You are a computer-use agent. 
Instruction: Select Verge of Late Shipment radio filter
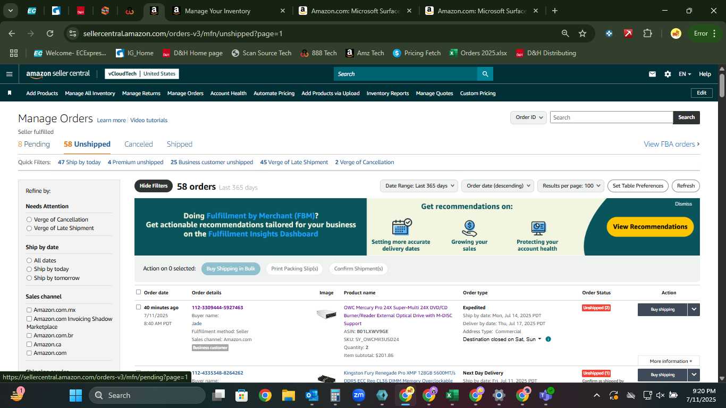pos(29,228)
